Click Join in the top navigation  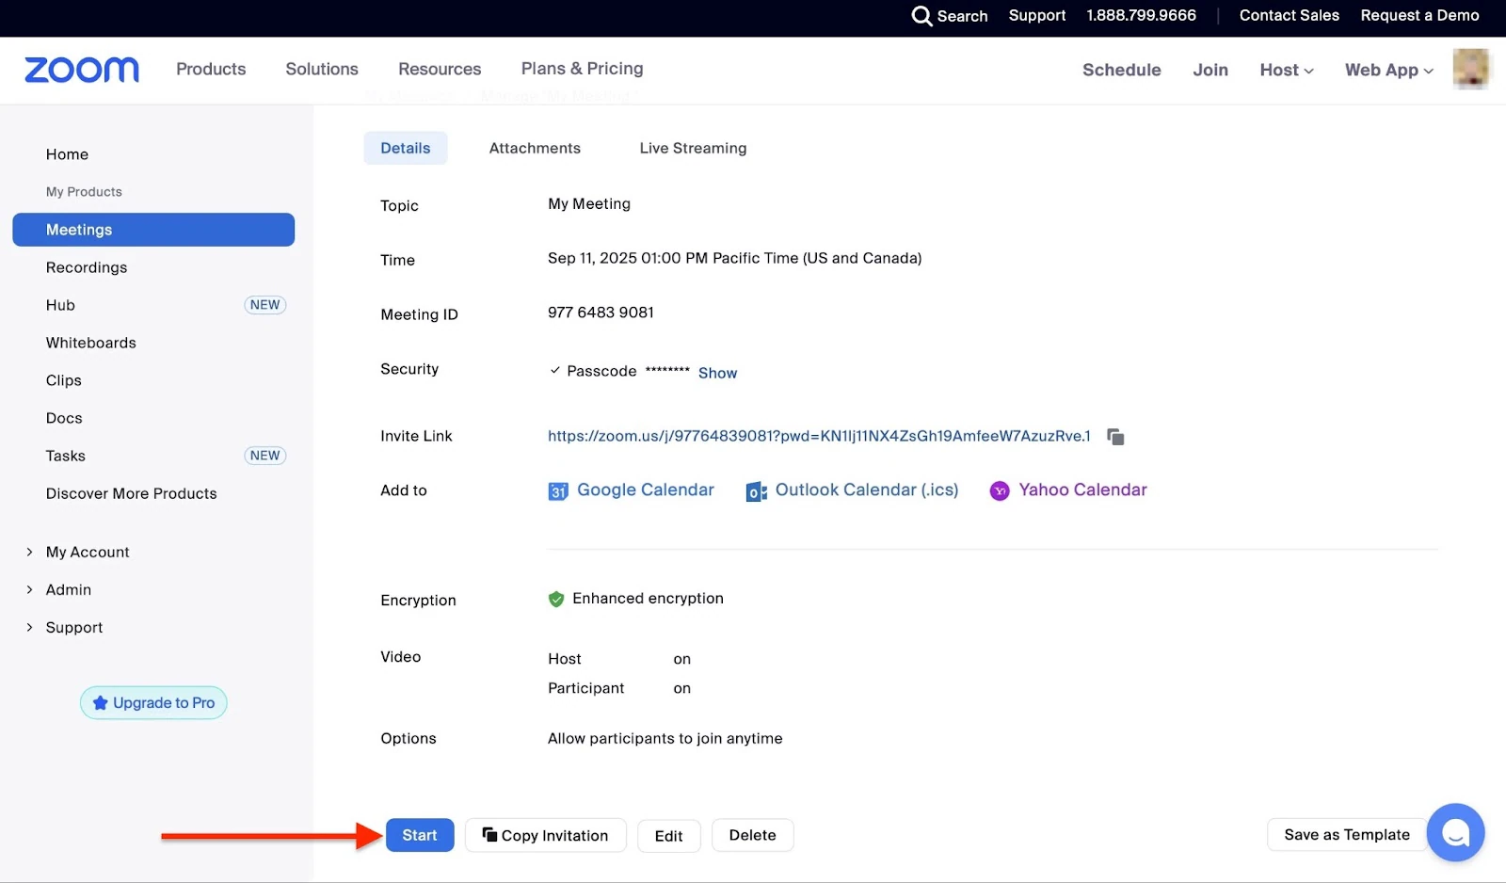1210,70
